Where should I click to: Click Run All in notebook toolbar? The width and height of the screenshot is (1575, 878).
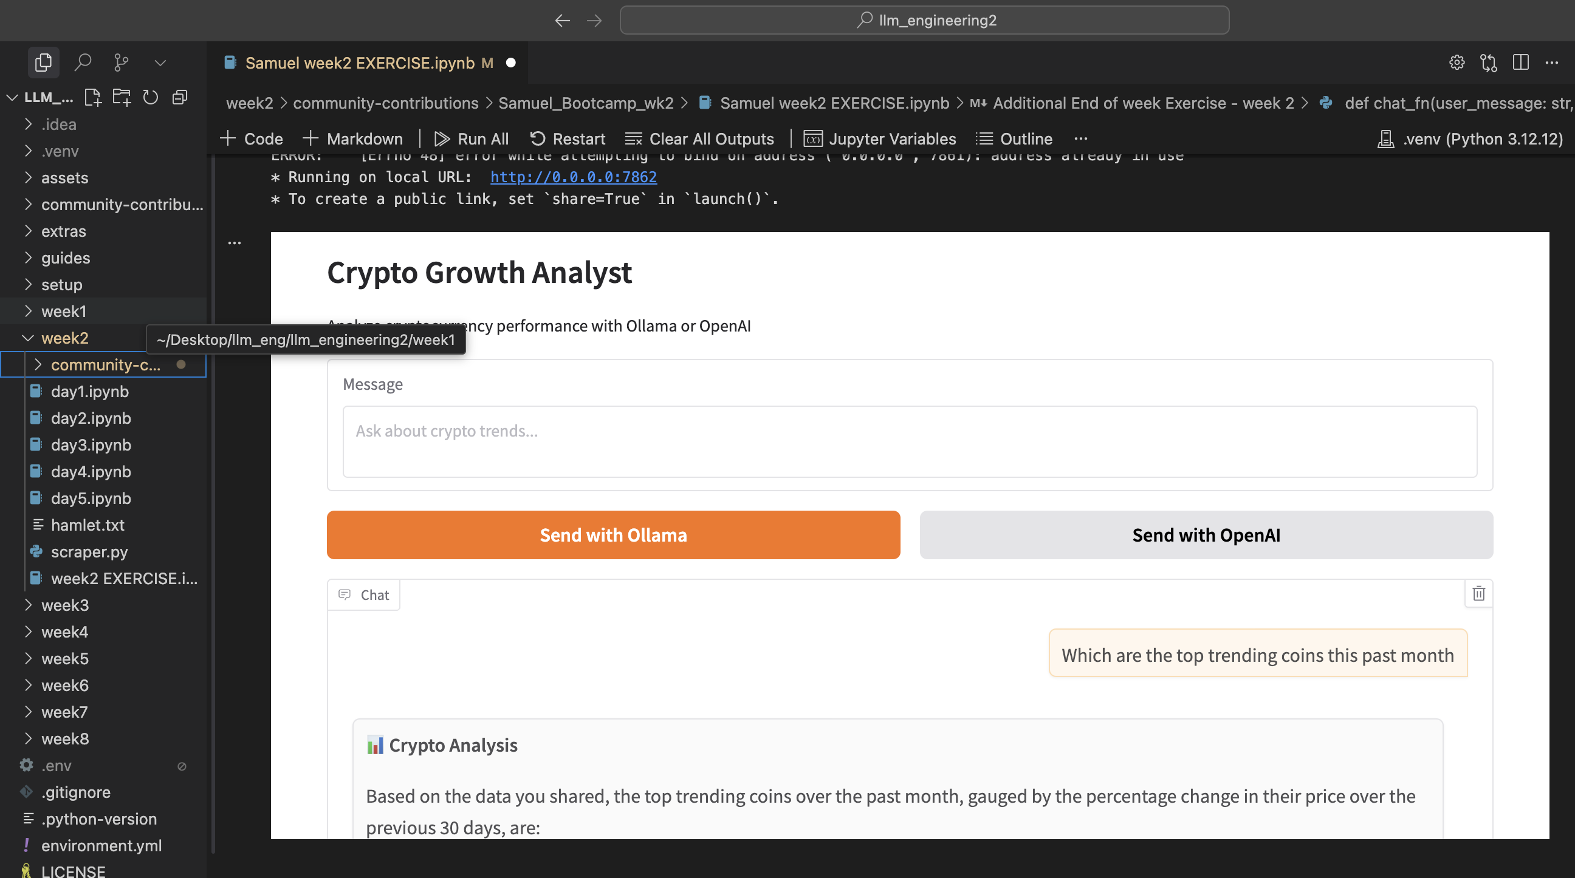pyautogui.click(x=472, y=138)
